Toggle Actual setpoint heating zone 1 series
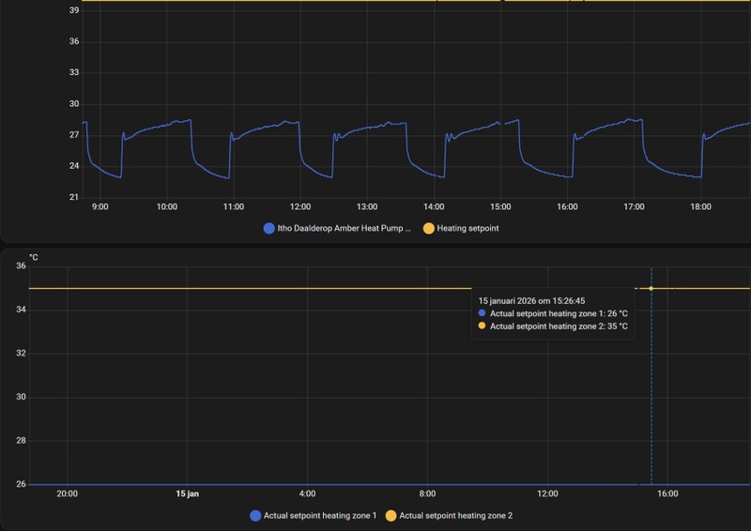This screenshot has width=751, height=531. point(314,516)
